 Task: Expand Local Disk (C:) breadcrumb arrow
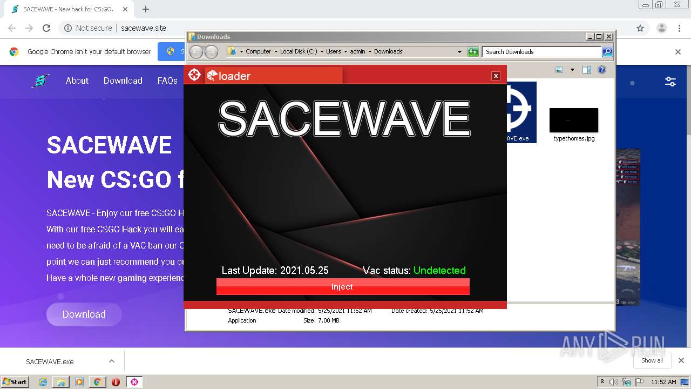point(322,52)
